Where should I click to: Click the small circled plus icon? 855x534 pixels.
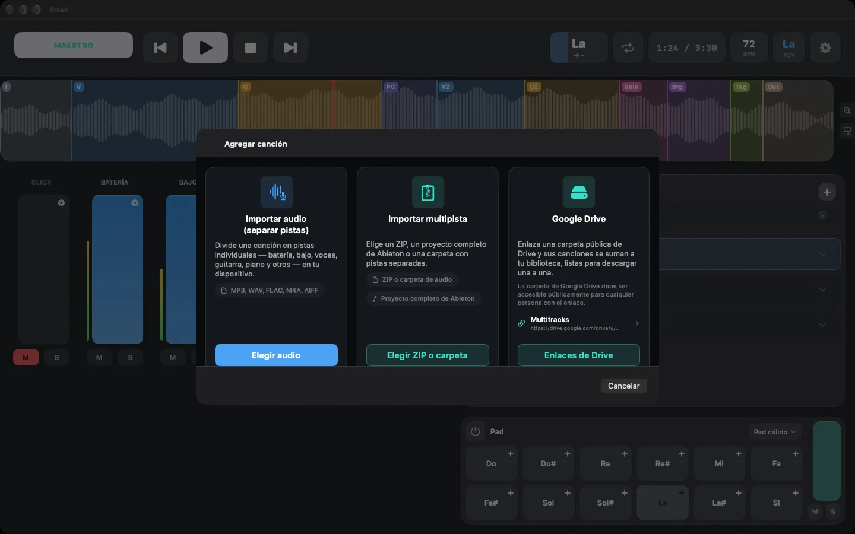pos(823,215)
